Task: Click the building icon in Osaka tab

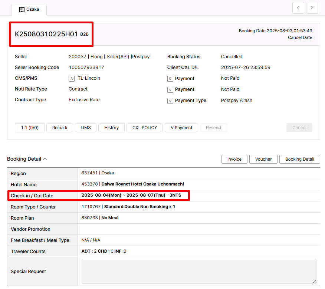Action: (x=22, y=9)
